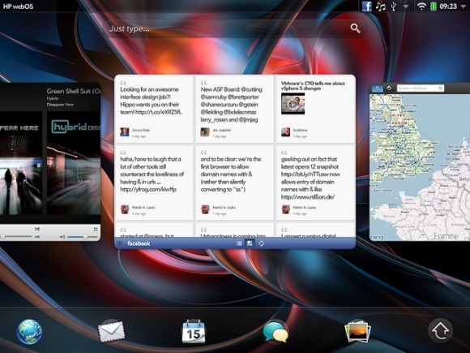Toggle shuffle in the music player

(x=36, y=229)
